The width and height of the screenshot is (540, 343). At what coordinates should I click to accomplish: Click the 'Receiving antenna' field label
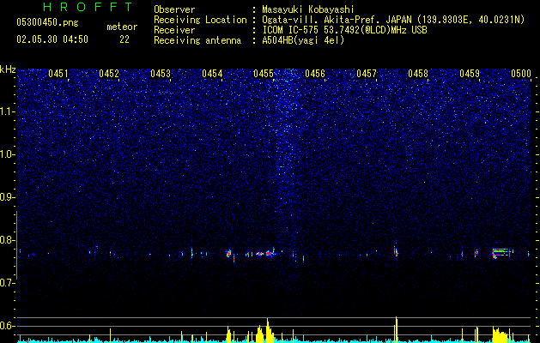(197, 40)
